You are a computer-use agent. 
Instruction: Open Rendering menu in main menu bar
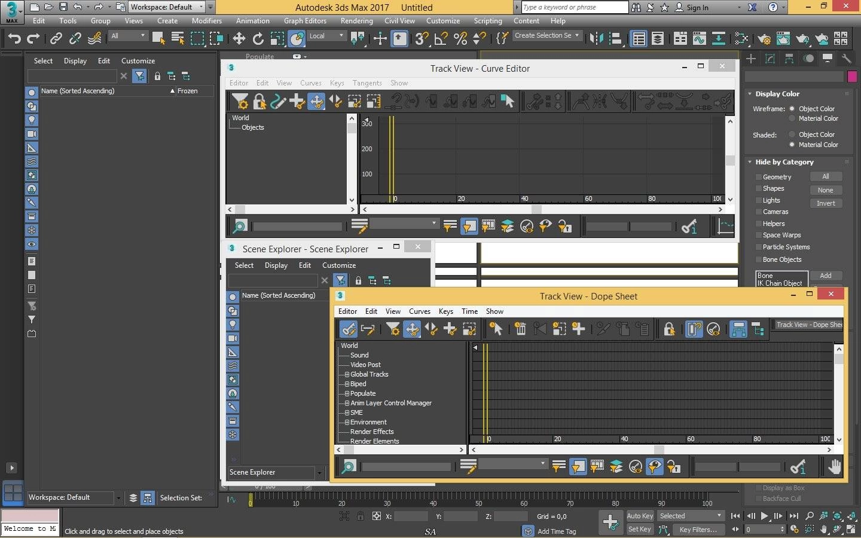point(356,20)
